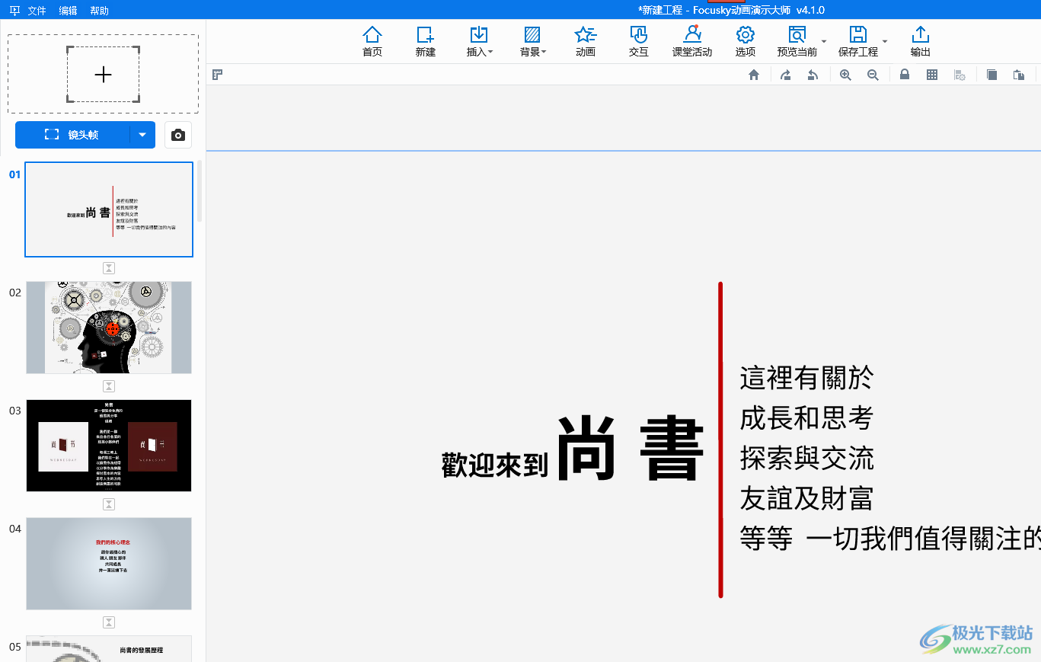Click the transition icon below frame 02
The height and width of the screenshot is (662, 1041).
coord(109,386)
